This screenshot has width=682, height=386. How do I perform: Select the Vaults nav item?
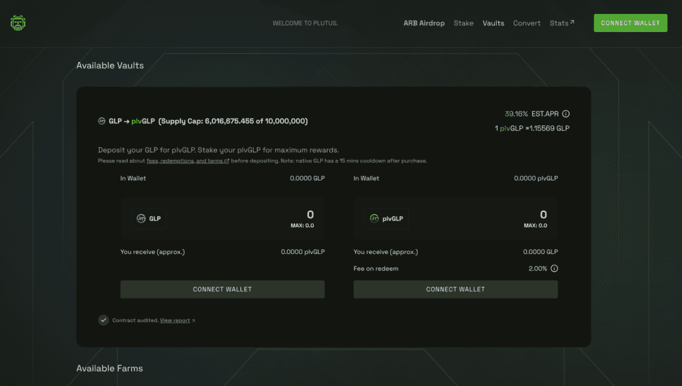click(x=494, y=23)
